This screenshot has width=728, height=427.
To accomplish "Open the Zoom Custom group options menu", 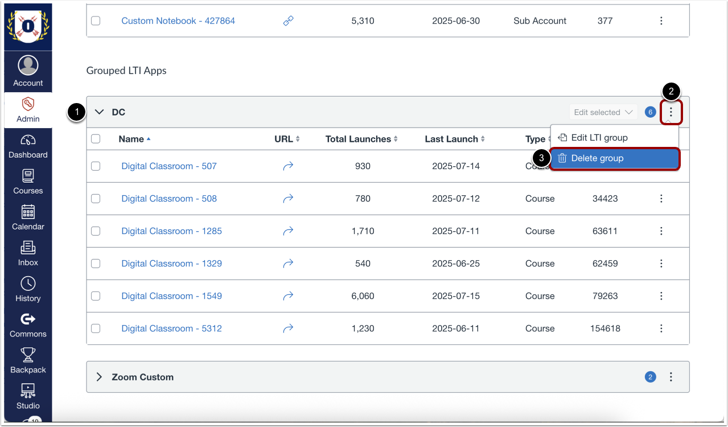I will [x=671, y=377].
